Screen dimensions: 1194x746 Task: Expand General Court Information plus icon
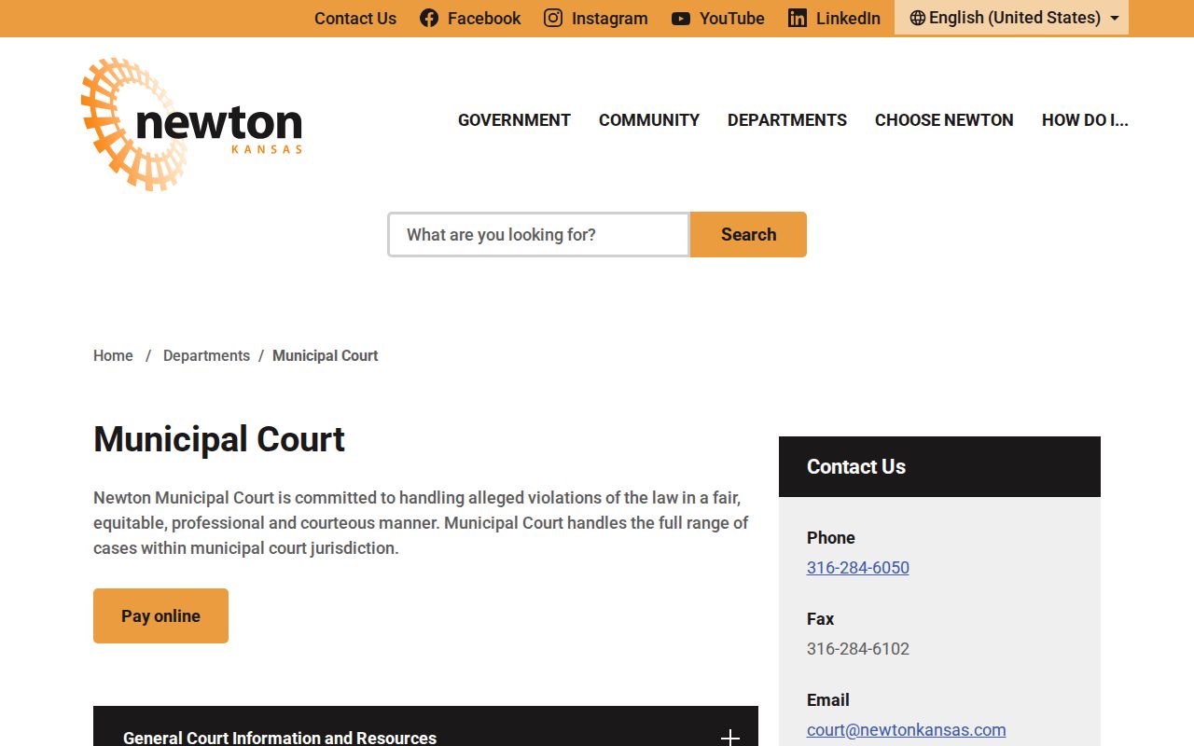(x=730, y=737)
